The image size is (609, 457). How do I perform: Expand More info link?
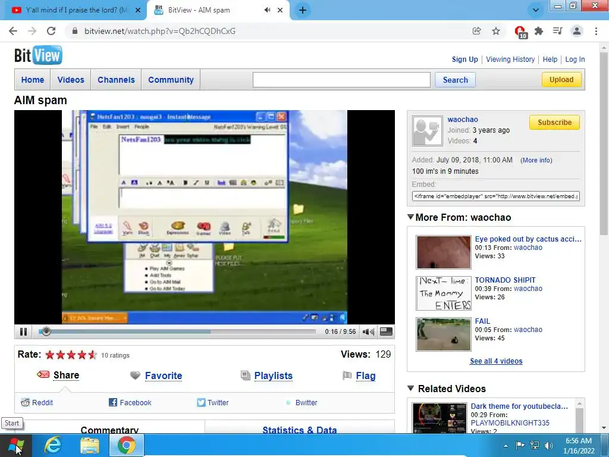click(536, 160)
